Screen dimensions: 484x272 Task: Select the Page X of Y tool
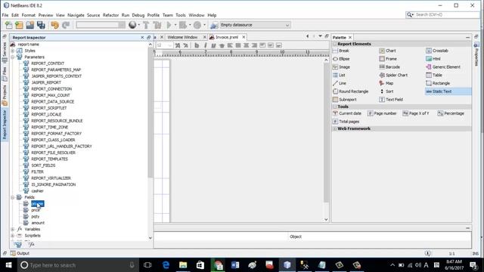(x=416, y=113)
